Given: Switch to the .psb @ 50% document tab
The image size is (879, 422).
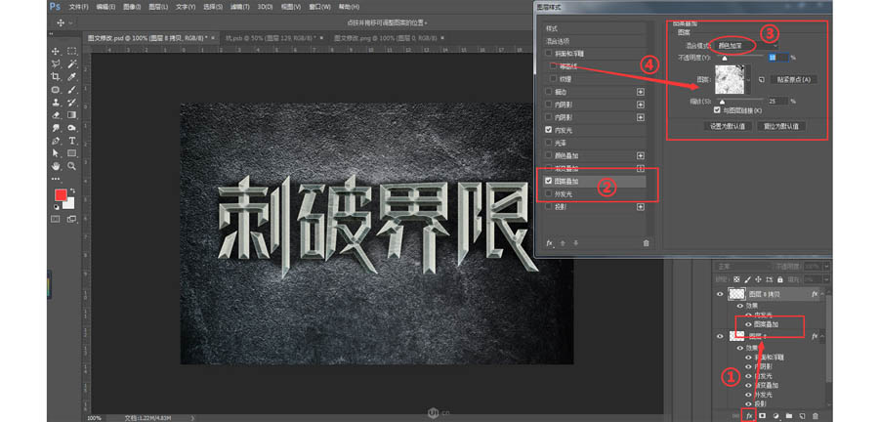Looking at the screenshot, I should point(271,38).
